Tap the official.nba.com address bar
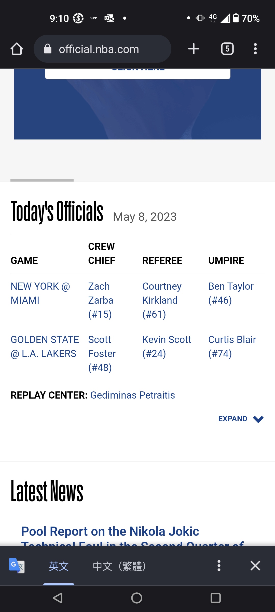Image resolution: width=275 pixels, height=612 pixels. [102, 49]
